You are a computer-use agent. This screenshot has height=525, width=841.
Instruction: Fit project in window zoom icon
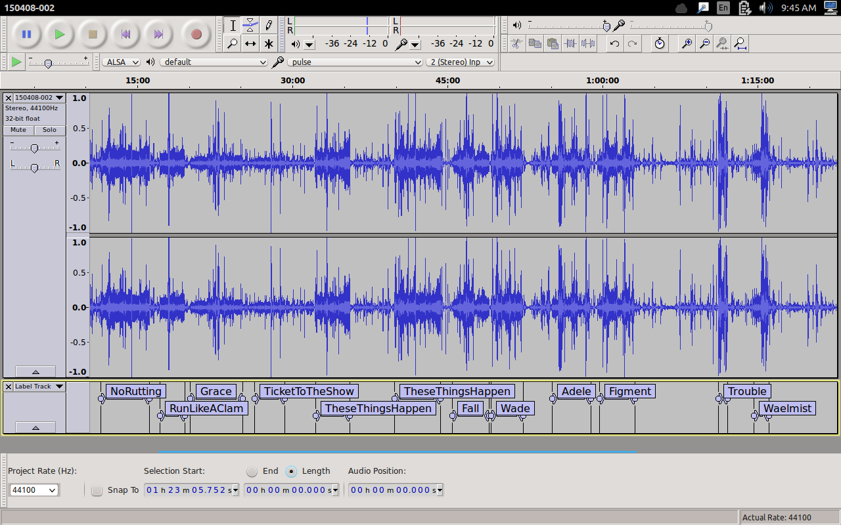740,44
